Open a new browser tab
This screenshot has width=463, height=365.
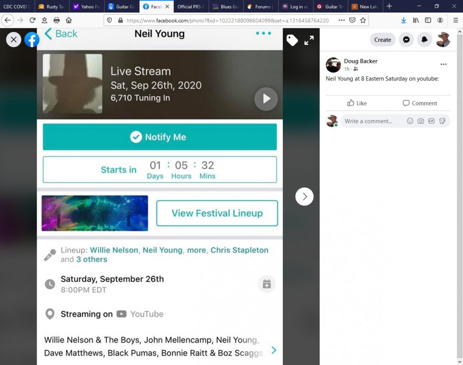click(x=389, y=6)
